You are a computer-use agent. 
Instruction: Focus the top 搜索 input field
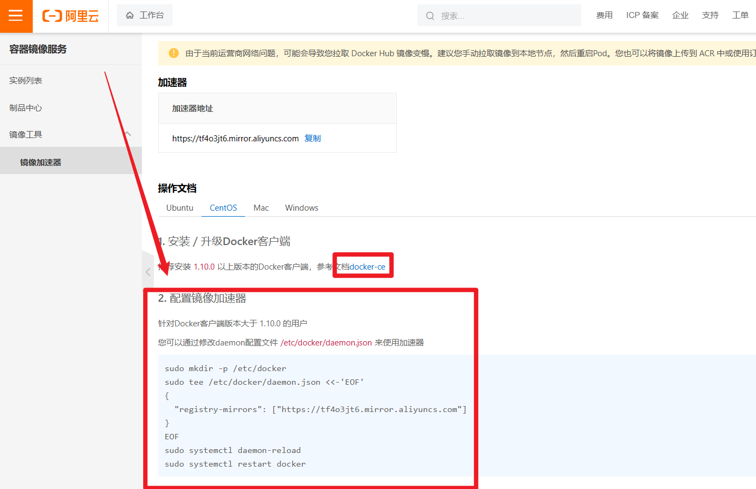[x=499, y=16]
